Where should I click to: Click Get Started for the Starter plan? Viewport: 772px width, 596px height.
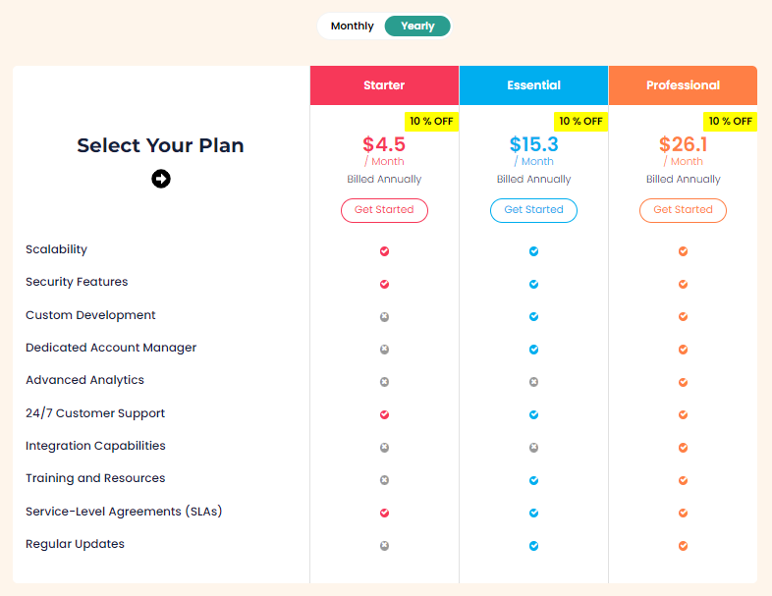(x=384, y=210)
